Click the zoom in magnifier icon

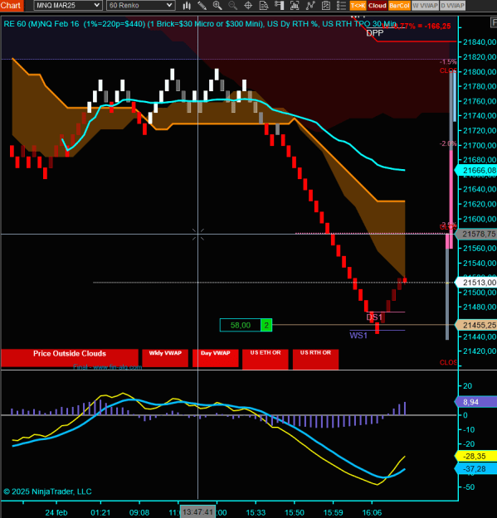point(217,5)
